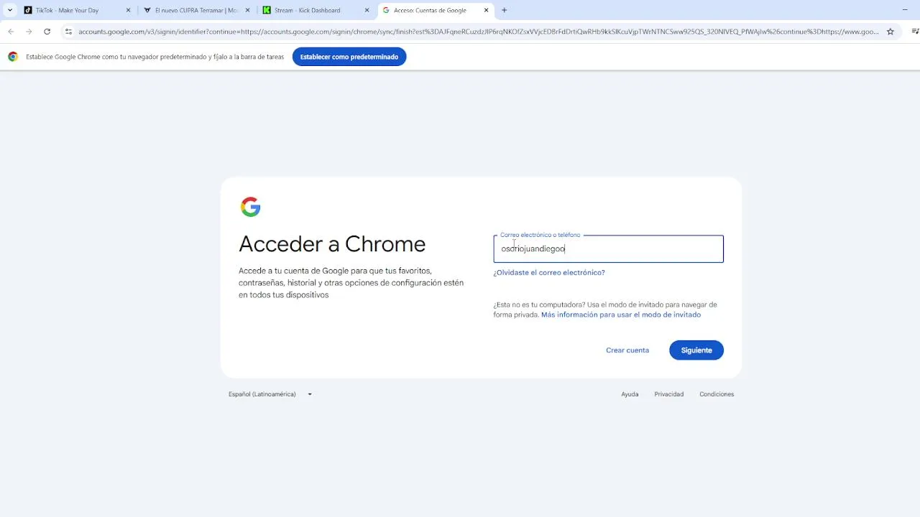
Task: Click the site information icon in address bar
Action: [68, 32]
